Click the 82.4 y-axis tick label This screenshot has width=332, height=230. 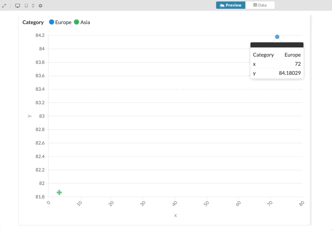click(40, 156)
